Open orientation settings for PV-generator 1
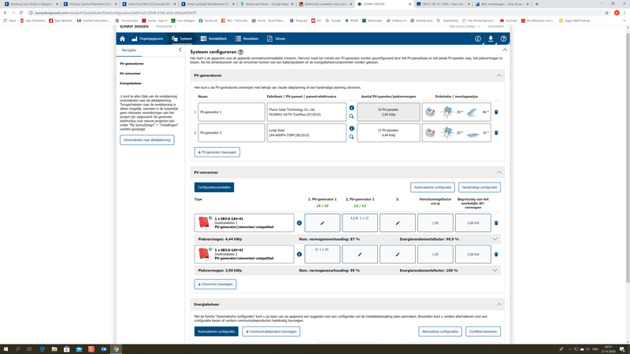 pos(457,112)
